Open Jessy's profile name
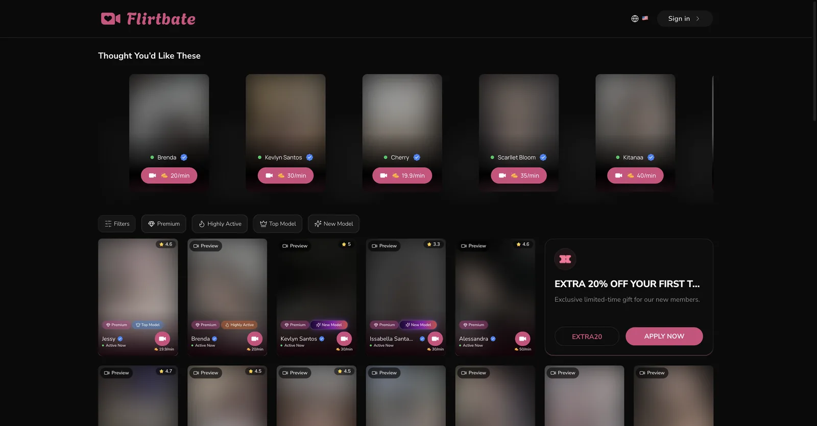The height and width of the screenshot is (426, 817). coord(108,339)
